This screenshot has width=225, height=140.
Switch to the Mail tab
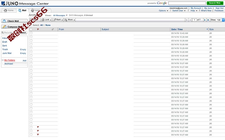click(x=22, y=10)
